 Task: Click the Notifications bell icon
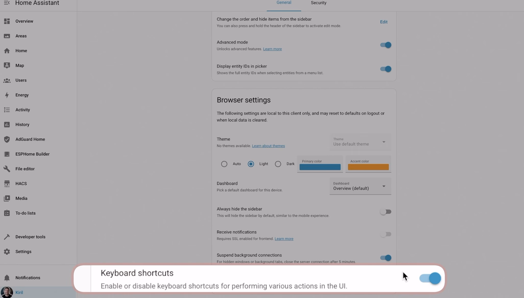coord(7,278)
